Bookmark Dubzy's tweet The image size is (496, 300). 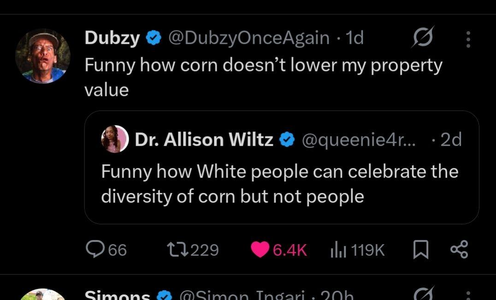(x=420, y=250)
